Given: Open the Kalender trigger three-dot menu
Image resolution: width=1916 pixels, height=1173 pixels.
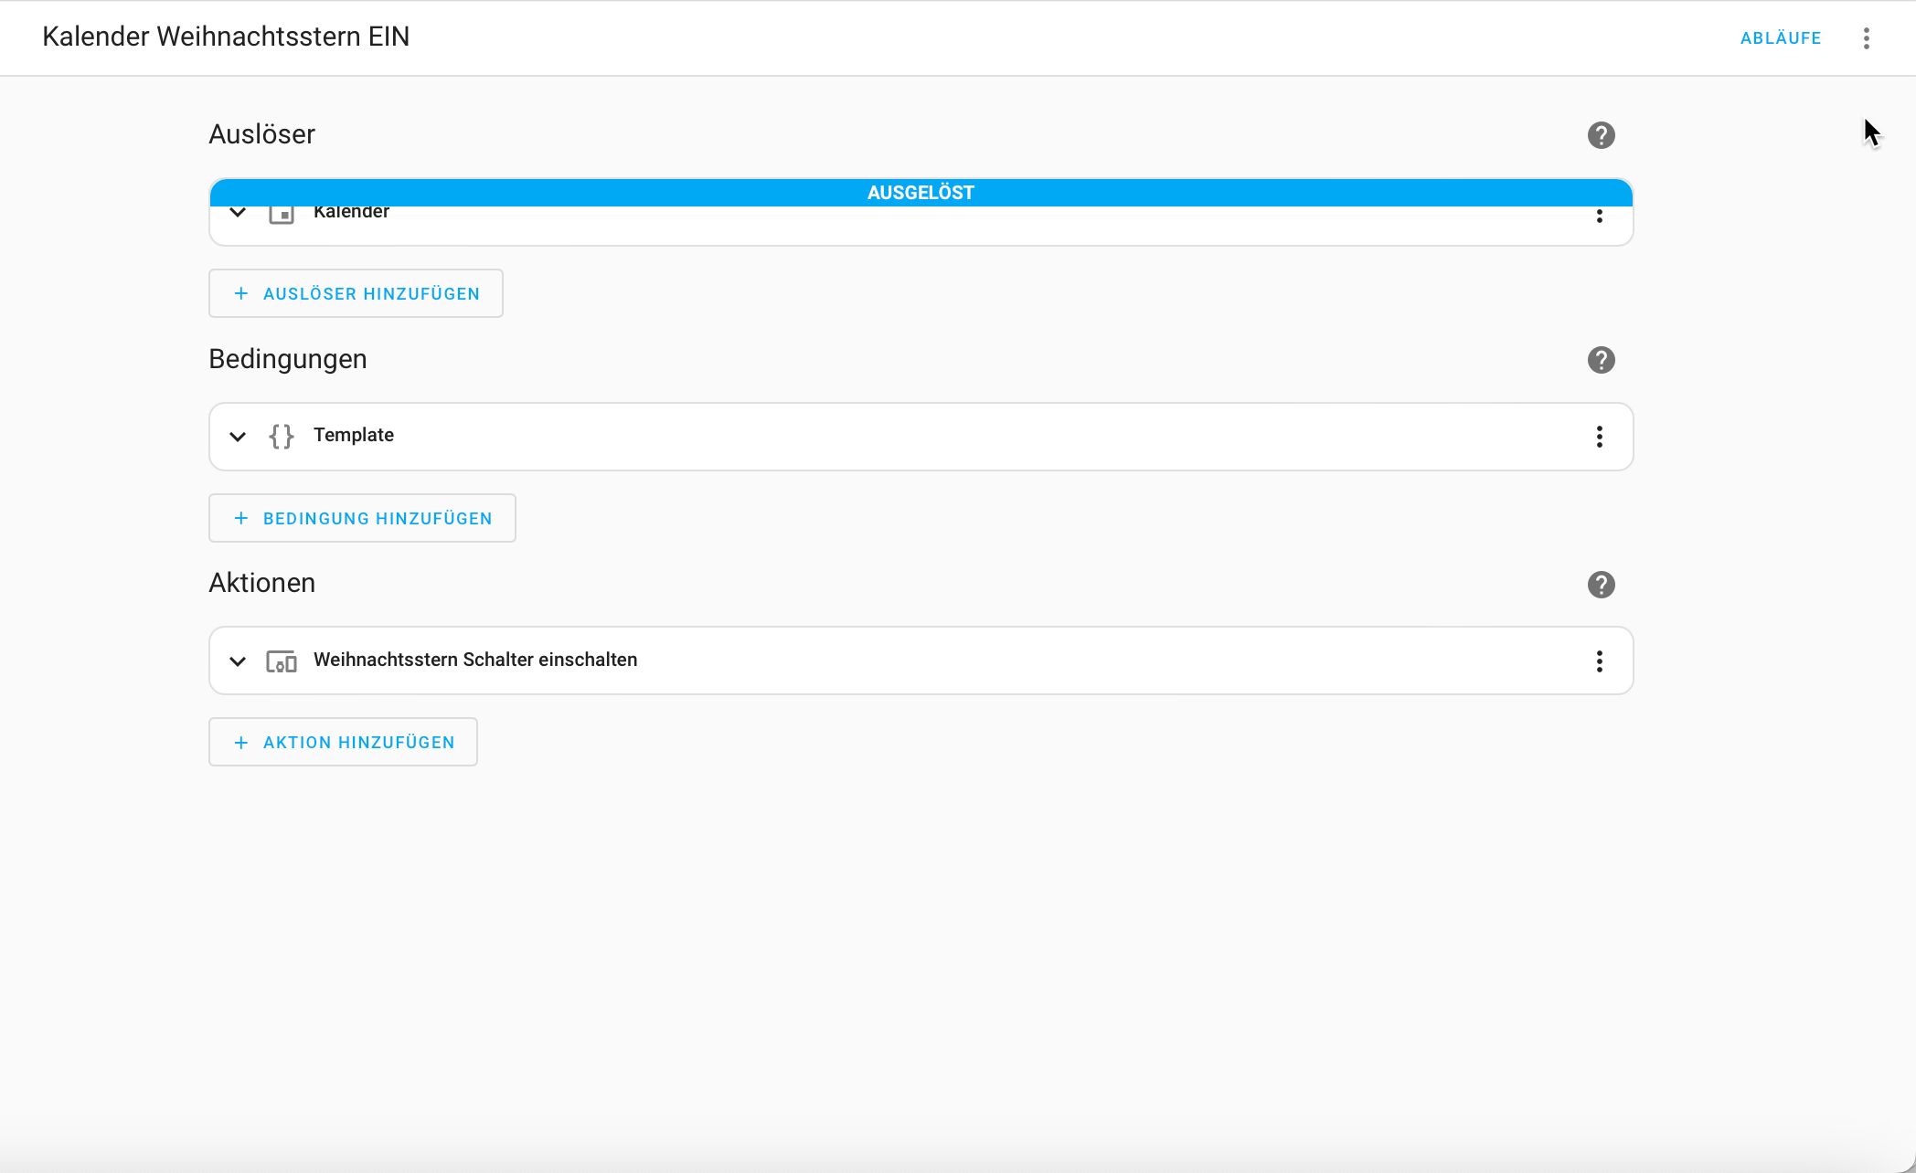Looking at the screenshot, I should (x=1599, y=217).
